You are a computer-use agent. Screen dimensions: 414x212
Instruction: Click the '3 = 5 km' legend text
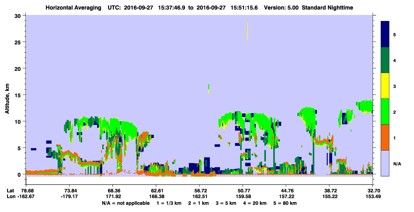click(x=225, y=203)
